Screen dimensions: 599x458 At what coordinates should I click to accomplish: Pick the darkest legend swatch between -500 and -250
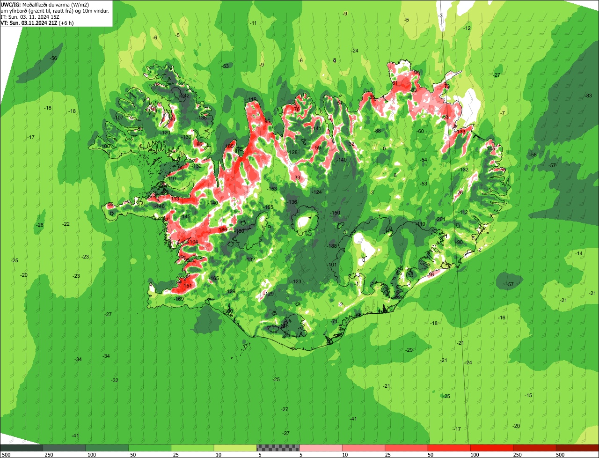click(22, 448)
